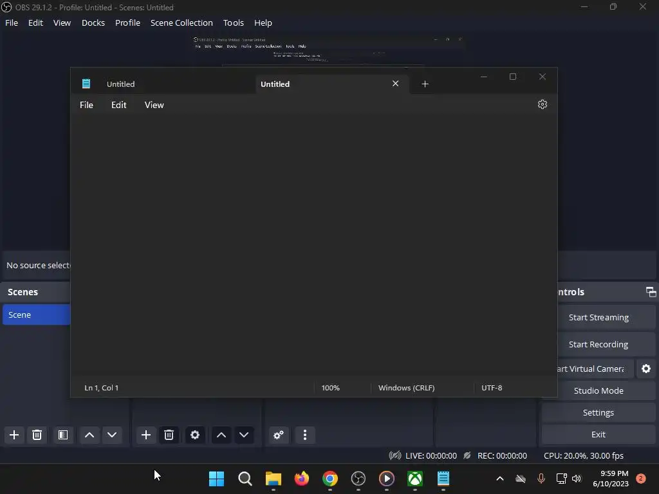The height and width of the screenshot is (494, 659).
Task: Add a new source with the plus icon
Action: (x=146, y=435)
